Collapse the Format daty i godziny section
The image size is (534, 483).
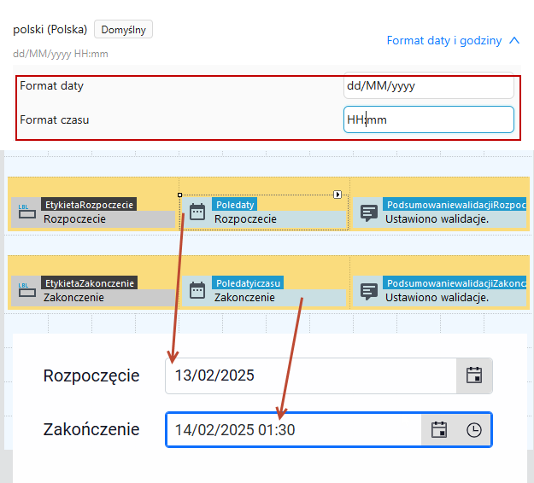coord(514,41)
